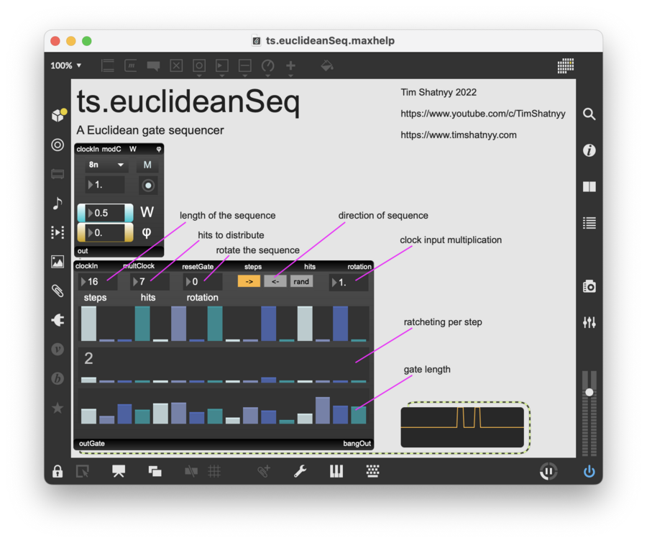Open the inspector info icon
The width and height of the screenshot is (647, 543).
[x=589, y=150]
